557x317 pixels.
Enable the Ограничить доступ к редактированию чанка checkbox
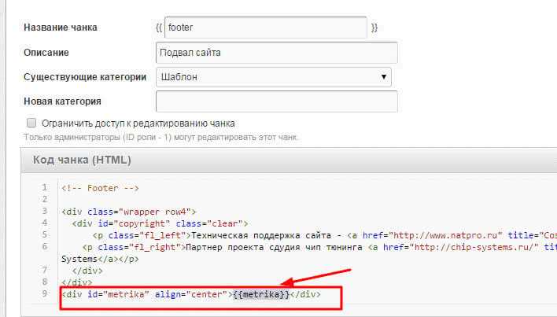31,123
